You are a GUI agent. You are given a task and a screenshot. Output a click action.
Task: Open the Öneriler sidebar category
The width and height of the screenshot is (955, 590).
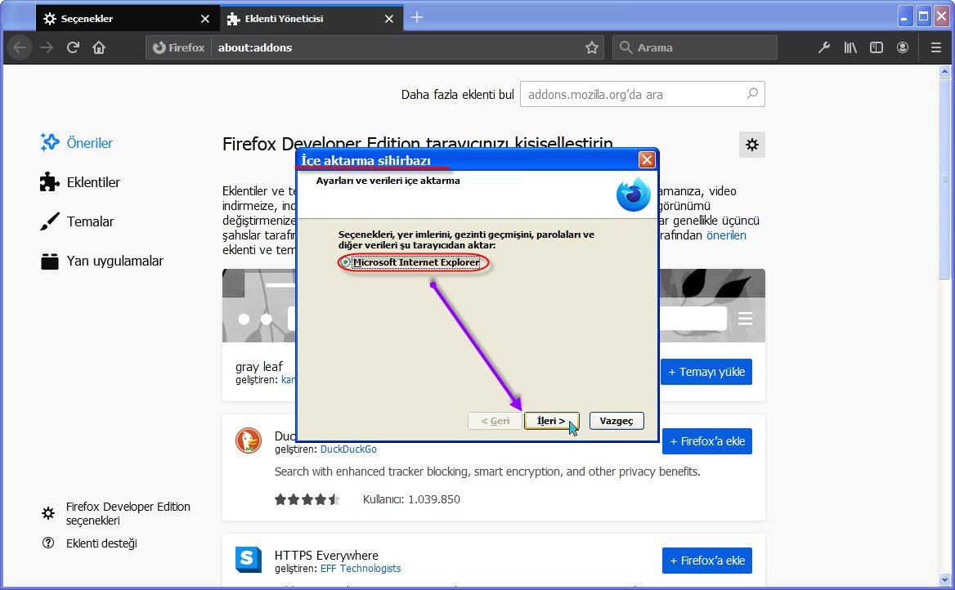point(77,143)
